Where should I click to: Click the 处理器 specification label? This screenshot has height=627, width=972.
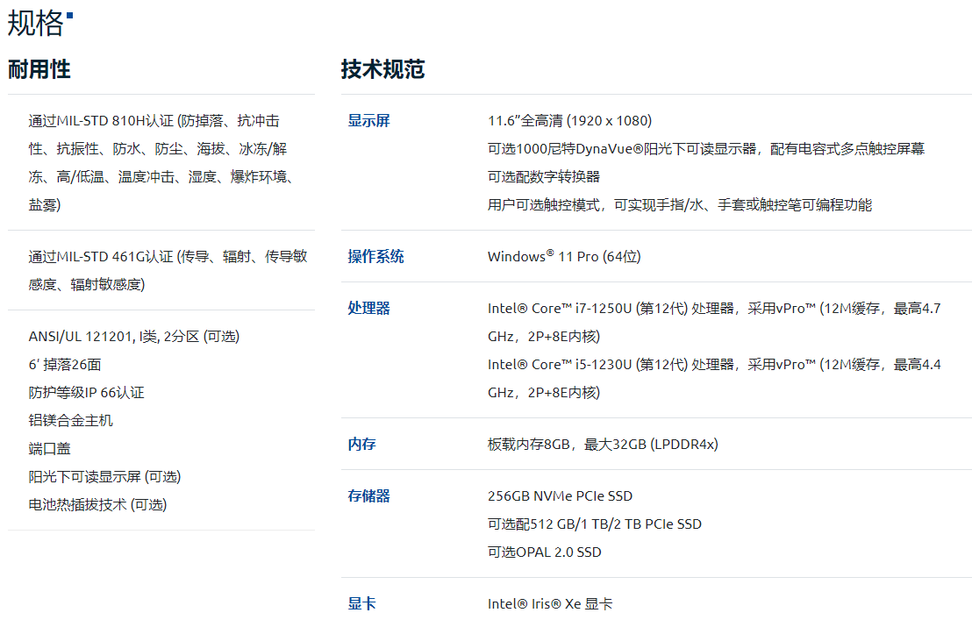coord(368,309)
